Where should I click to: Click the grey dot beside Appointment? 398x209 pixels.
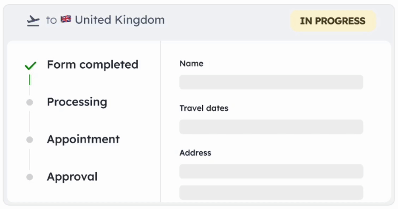tap(30, 139)
